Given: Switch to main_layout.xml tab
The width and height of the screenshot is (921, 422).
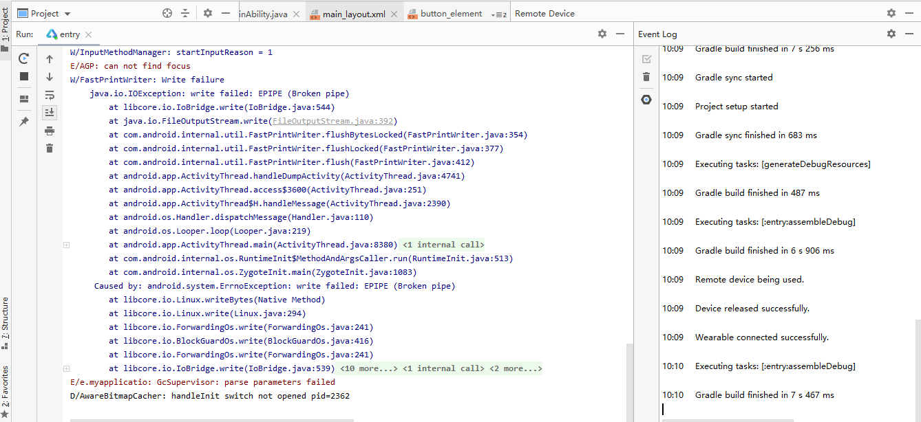Looking at the screenshot, I should coord(354,14).
